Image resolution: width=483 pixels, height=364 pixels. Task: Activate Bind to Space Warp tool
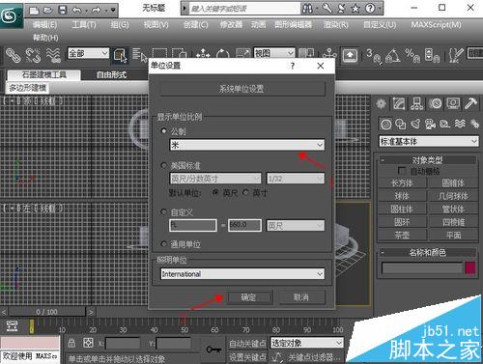[x=53, y=55]
